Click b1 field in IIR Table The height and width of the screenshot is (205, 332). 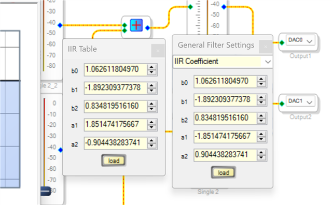coord(115,87)
